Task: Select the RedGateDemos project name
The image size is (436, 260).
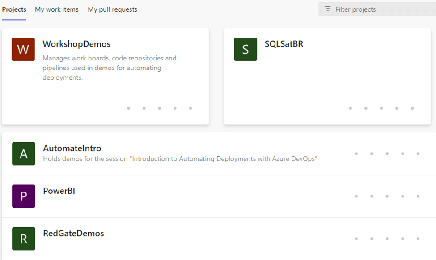Action: point(73,233)
